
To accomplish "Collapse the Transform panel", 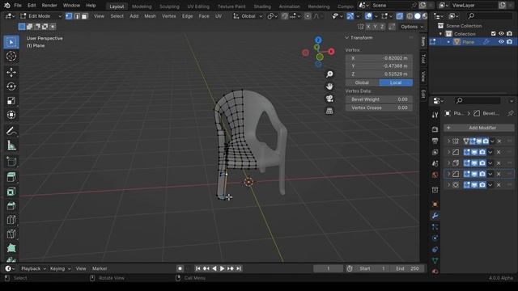I will [347, 38].
